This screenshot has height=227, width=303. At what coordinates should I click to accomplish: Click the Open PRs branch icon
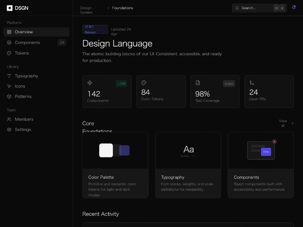tap(251, 83)
